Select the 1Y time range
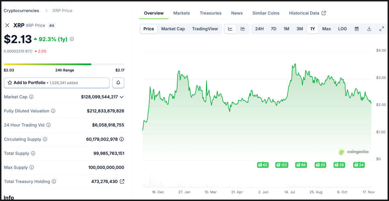 [312, 29]
